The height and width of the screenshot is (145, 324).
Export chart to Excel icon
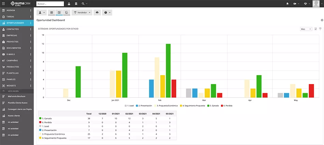[x=315, y=29]
